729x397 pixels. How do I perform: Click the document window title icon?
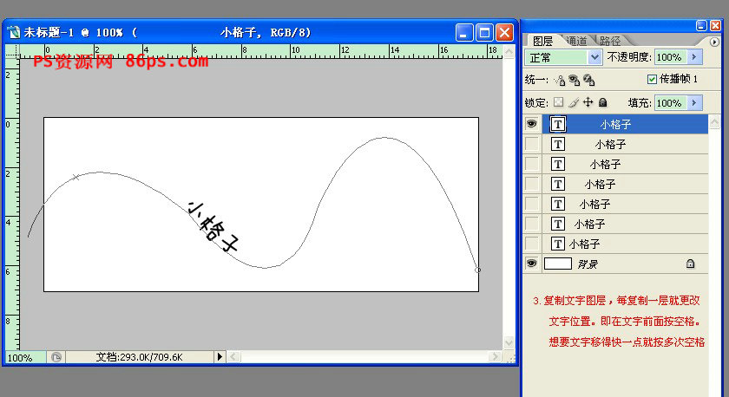15,32
